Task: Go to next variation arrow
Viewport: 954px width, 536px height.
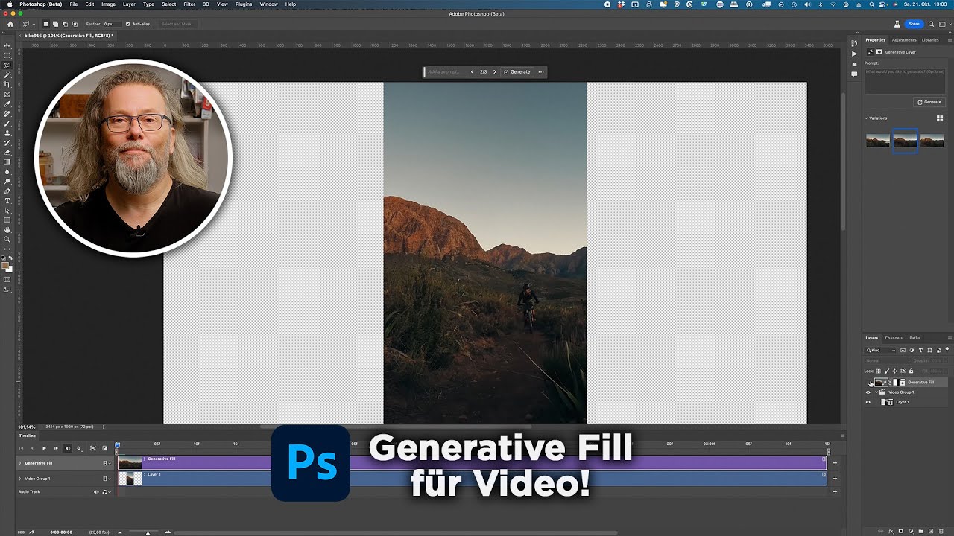Action: point(495,72)
